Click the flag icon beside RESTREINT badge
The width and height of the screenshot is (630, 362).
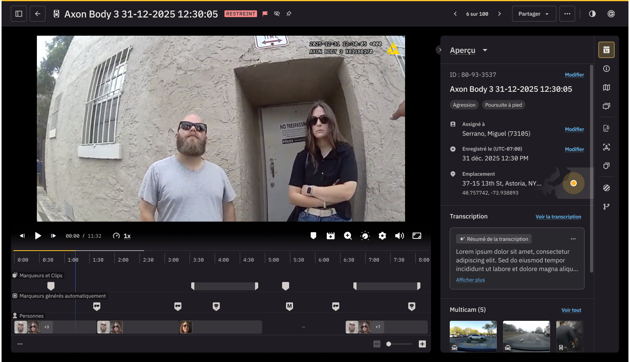pos(265,14)
